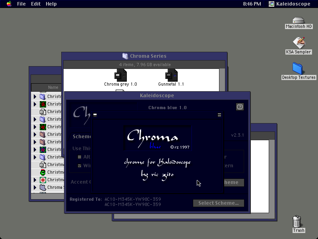This screenshot has height=239, width=318.
Task: Click the splash window's striped zoom box
Action: point(219,115)
